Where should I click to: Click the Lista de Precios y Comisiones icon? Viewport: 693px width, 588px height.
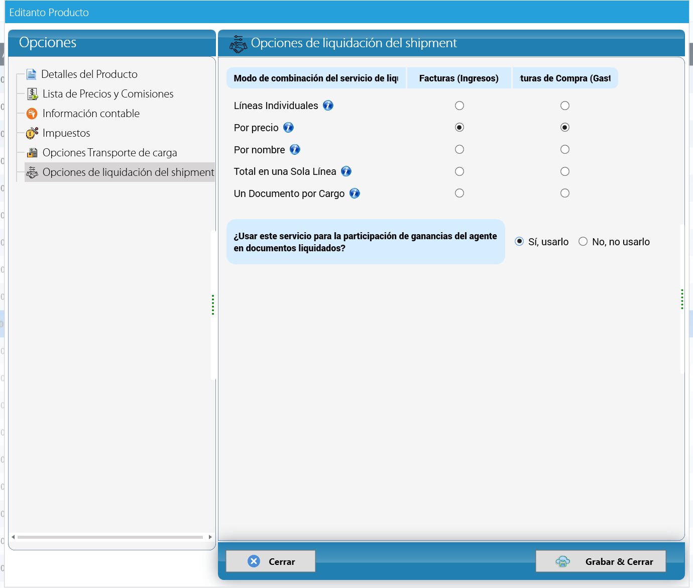tap(33, 94)
